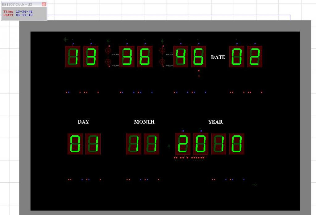The height and width of the screenshot is (215, 316).
Task: Close the DS1307 Clock popup window
Action: [x=44, y=4]
